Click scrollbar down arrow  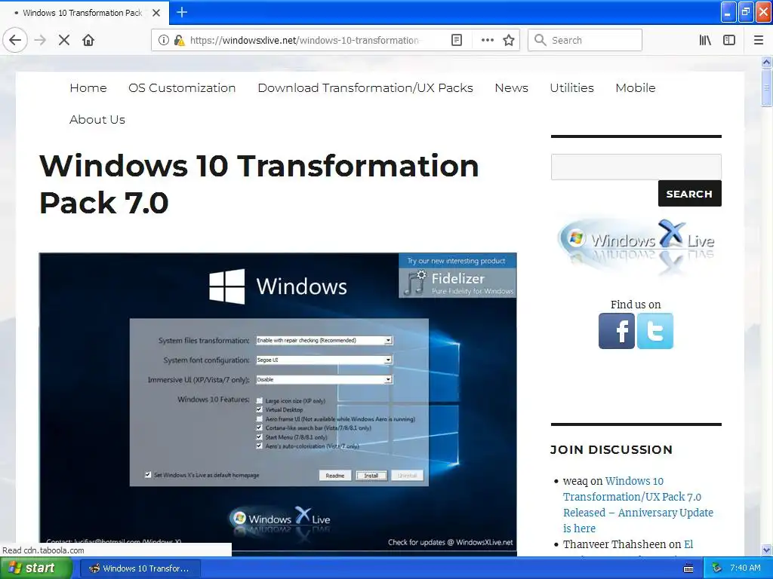click(766, 550)
